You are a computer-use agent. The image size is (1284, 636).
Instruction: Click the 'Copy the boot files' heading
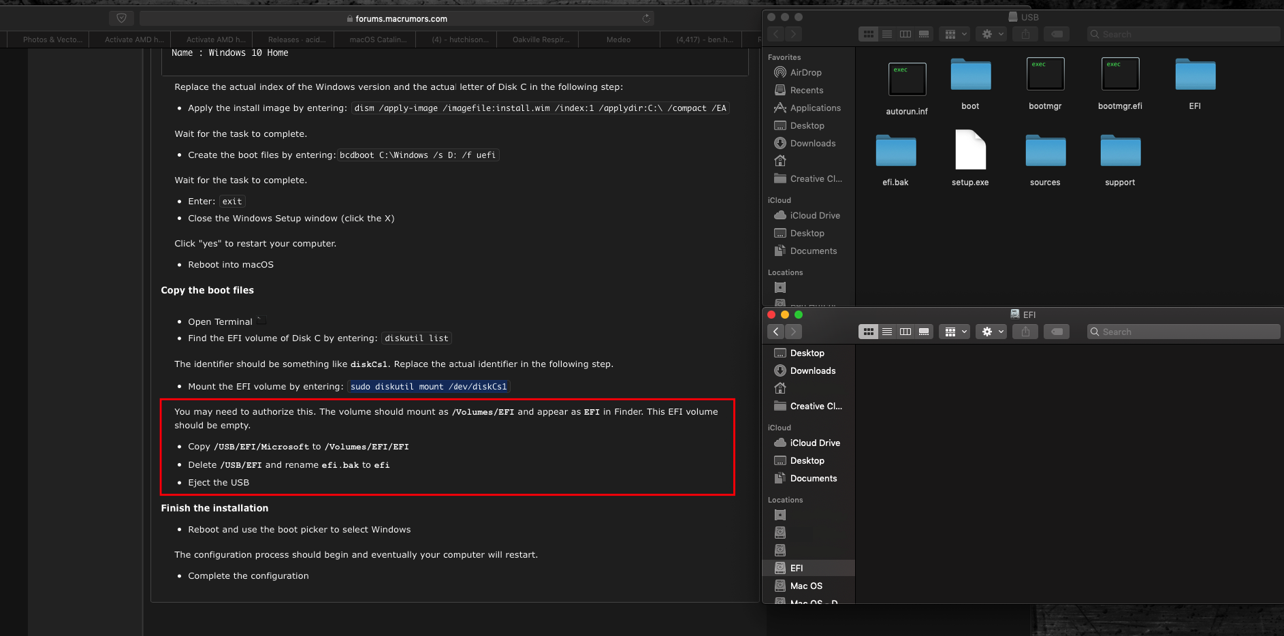207,290
